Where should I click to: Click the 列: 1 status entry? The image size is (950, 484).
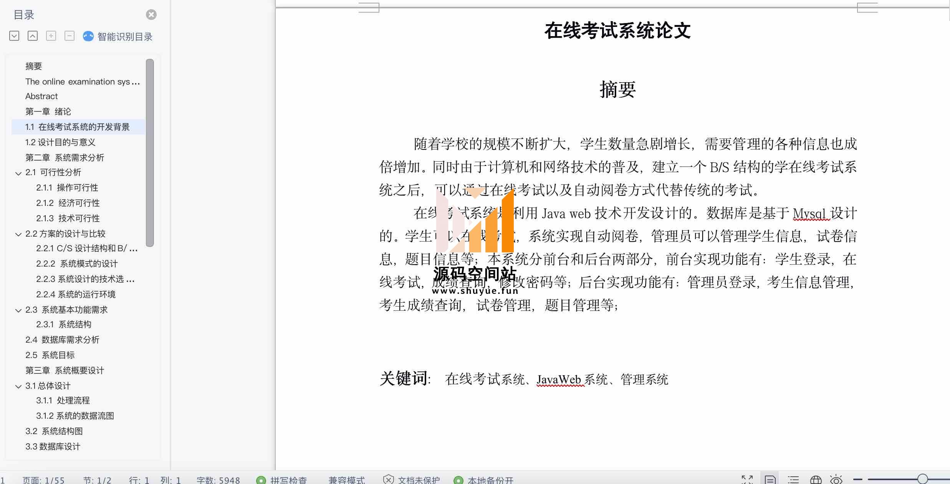tap(170, 480)
